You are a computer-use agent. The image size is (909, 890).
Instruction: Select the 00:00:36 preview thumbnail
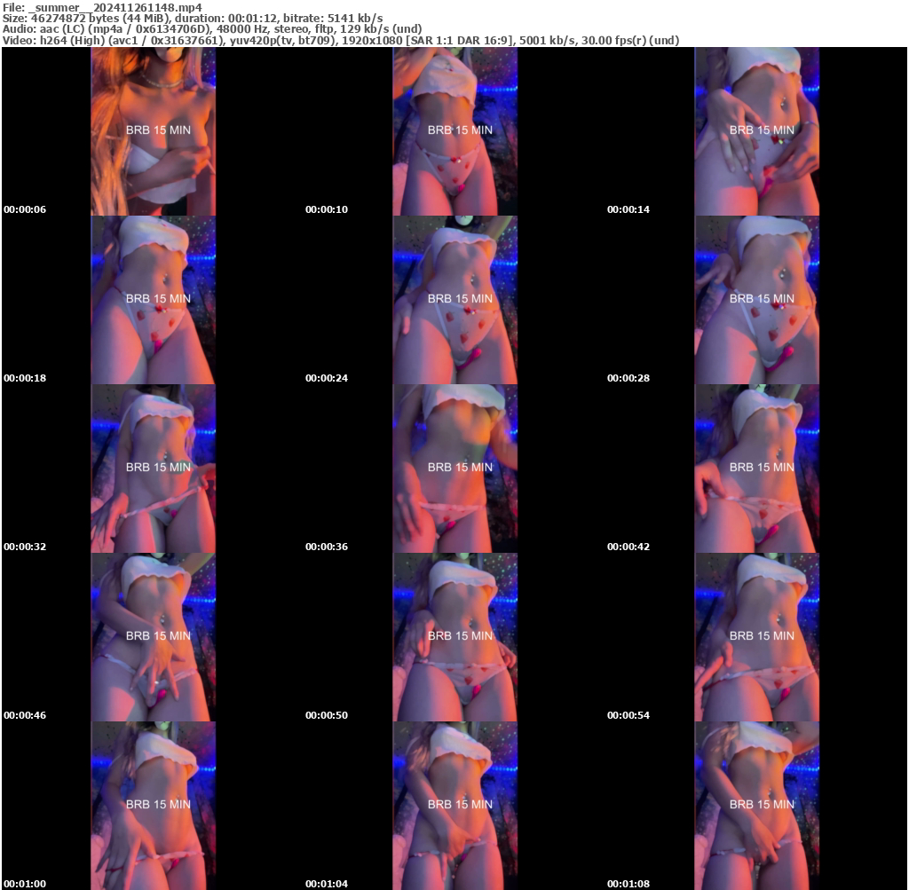pyautogui.click(x=454, y=468)
